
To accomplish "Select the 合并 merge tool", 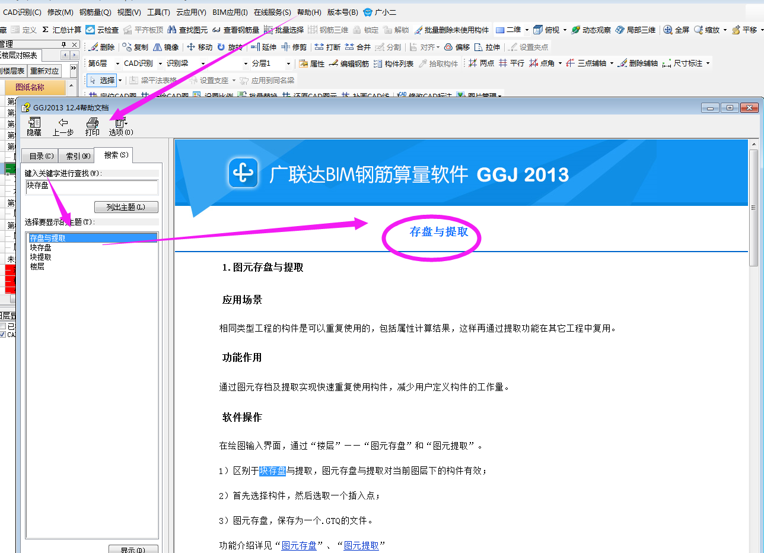I will click(358, 47).
